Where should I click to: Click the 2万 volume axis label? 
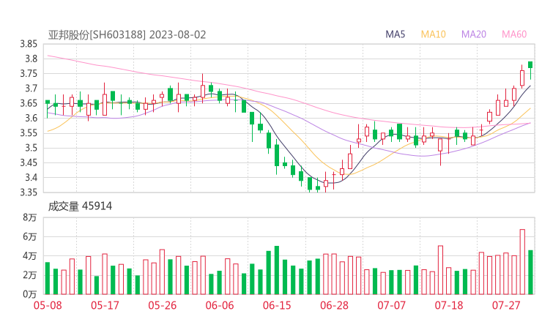pyautogui.click(x=30, y=275)
